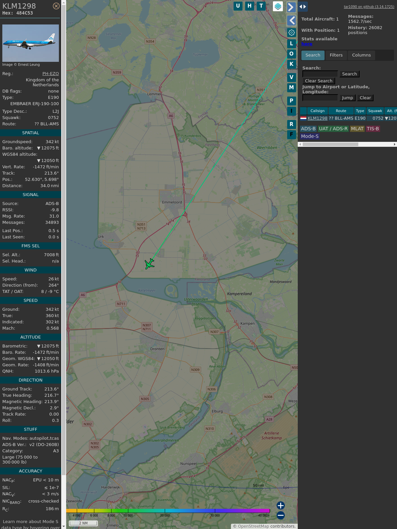Click the Search button beside the field

349,74
